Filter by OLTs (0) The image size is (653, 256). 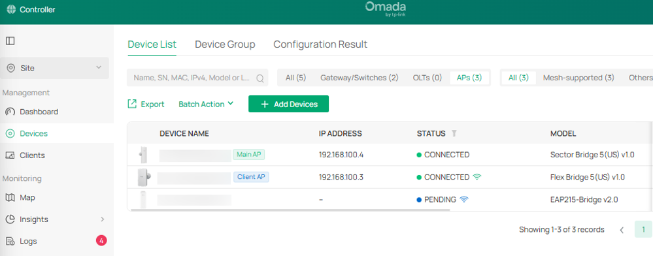(427, 78)
